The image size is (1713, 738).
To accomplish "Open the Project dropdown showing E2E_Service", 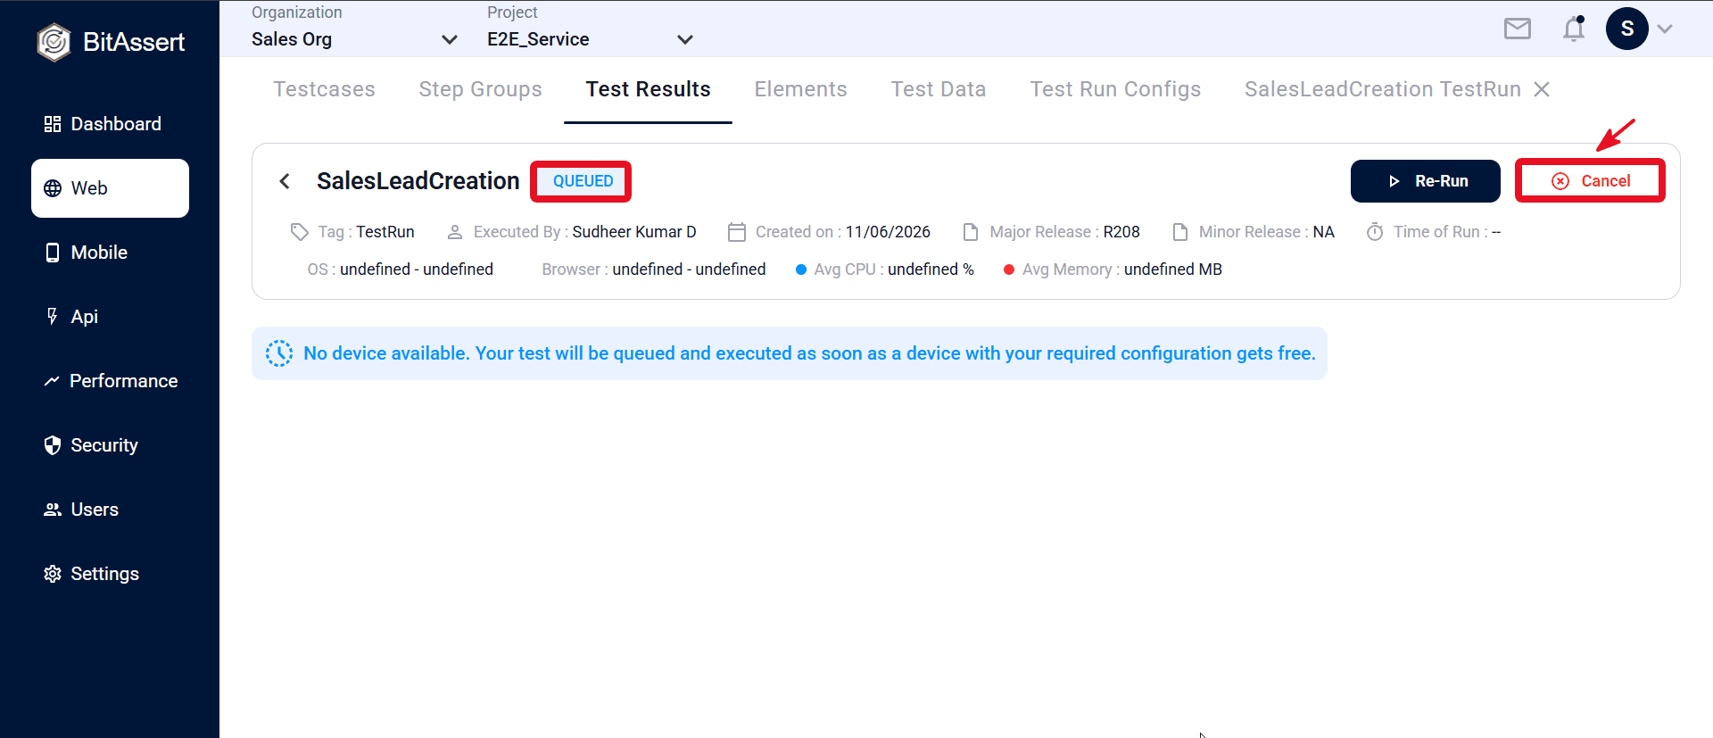I will (x=590, y=39).
